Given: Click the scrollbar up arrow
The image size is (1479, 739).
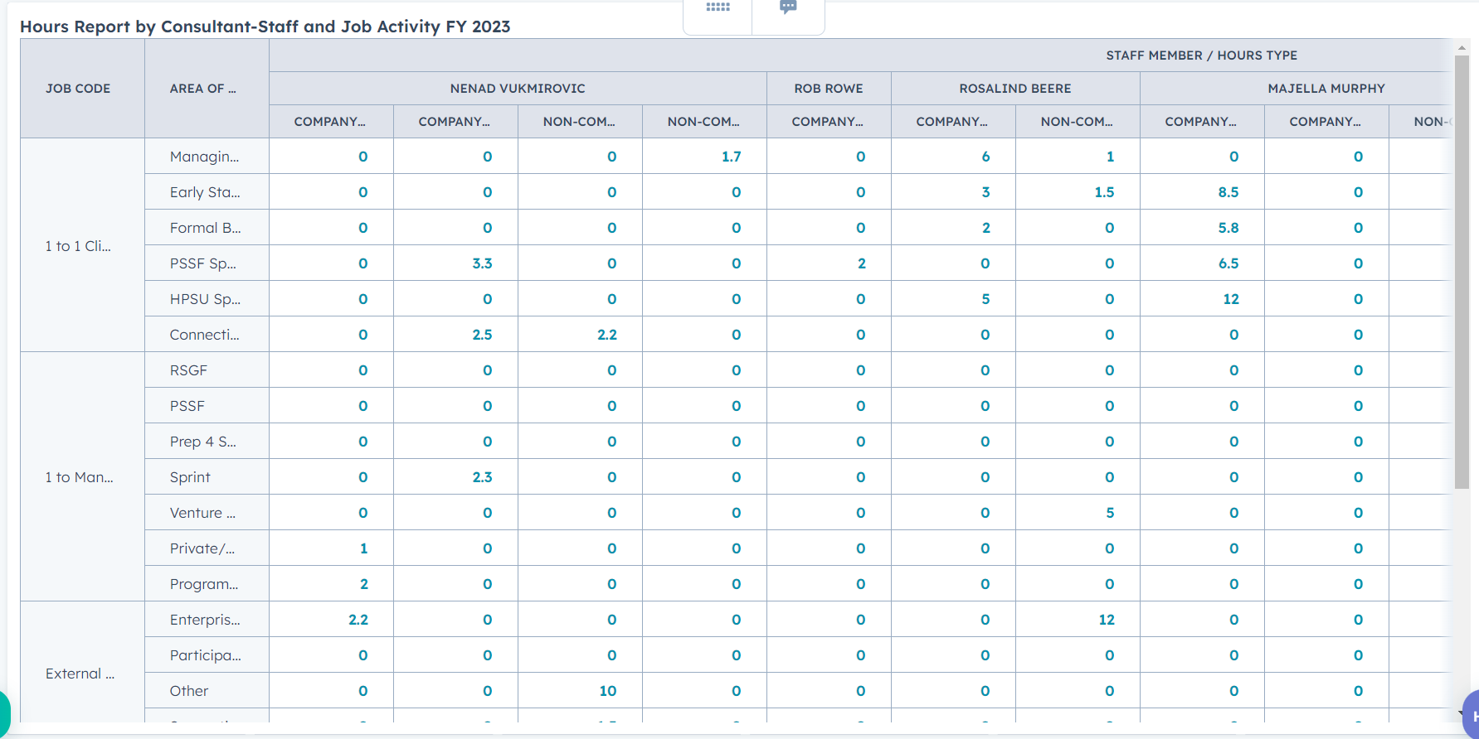Looking at the screenshot, I should [1462, 48].
